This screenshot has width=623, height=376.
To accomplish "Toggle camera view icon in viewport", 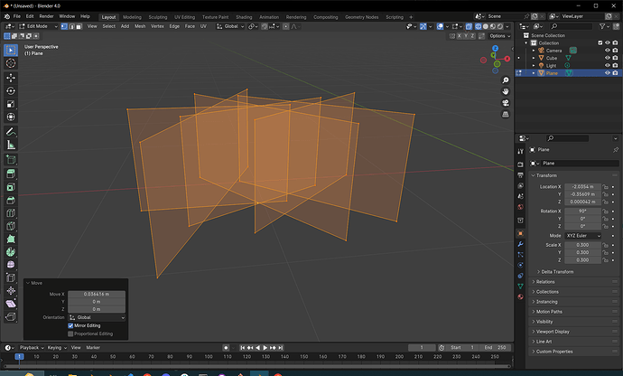I will [x=506, y=103].
